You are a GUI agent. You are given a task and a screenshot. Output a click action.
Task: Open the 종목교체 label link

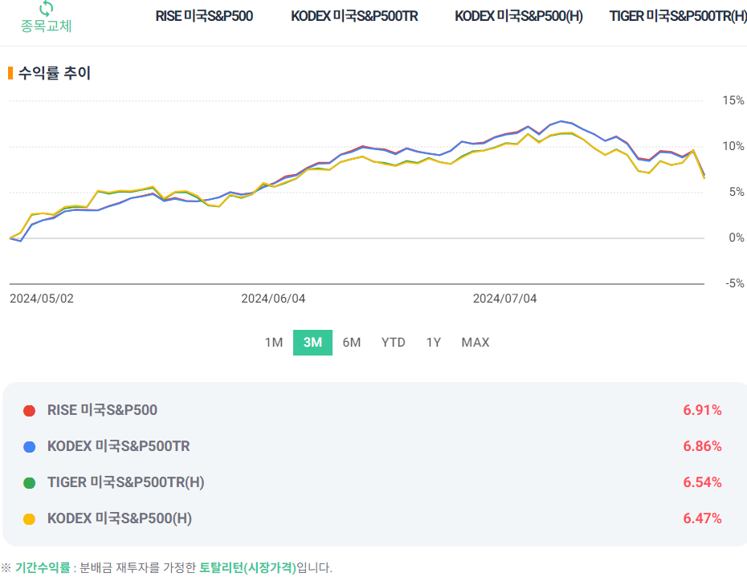pos(47,26)
